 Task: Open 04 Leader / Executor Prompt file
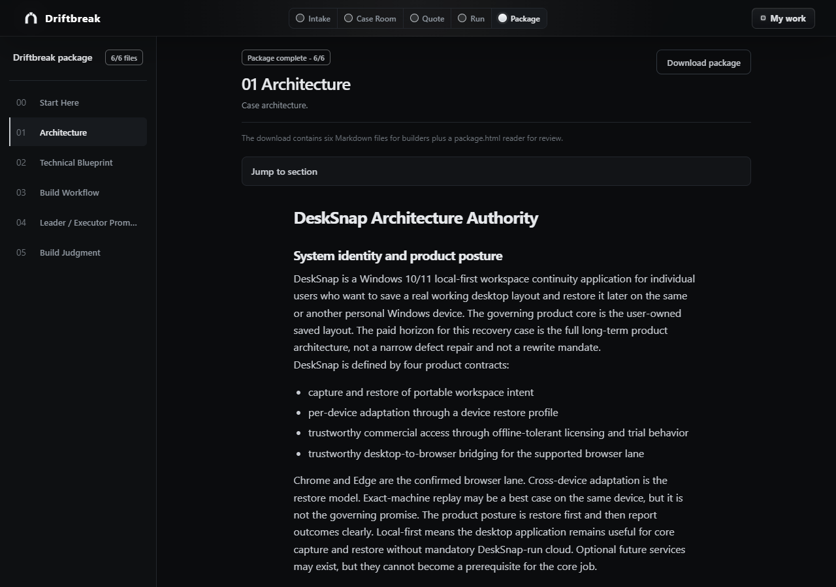pos(78,222)
